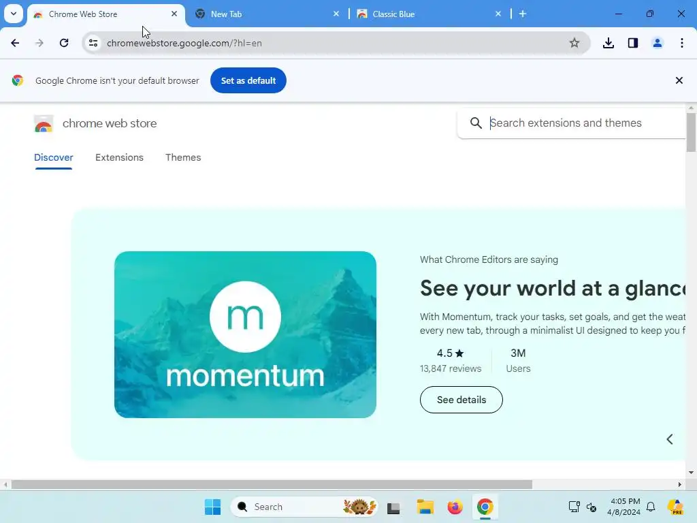697x523 pixels.
Task: Switch to the Chrome Web Store tab
Action: coord(106,14)
